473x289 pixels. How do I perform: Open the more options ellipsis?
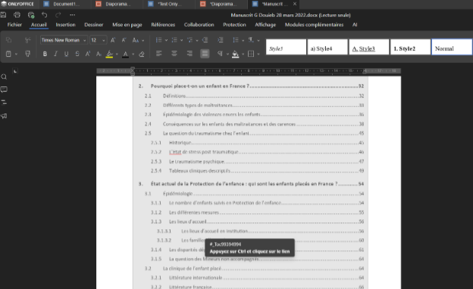point(72,14)
